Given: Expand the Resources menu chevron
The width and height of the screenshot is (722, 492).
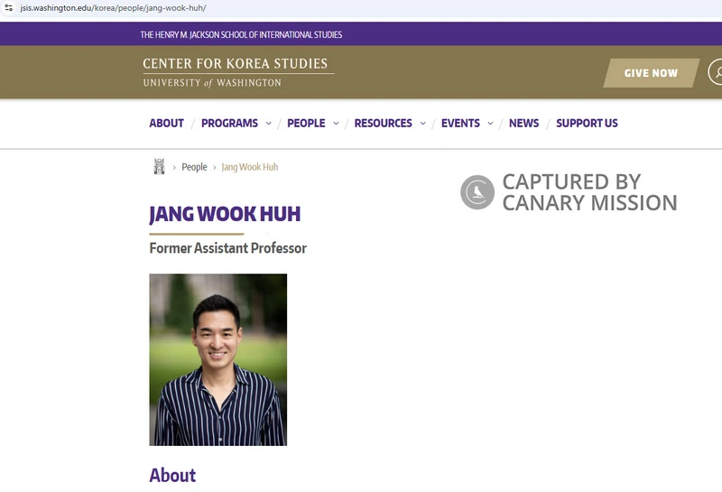Looking at the screenshot, I should pyautogui.click(x=422, y=124).
